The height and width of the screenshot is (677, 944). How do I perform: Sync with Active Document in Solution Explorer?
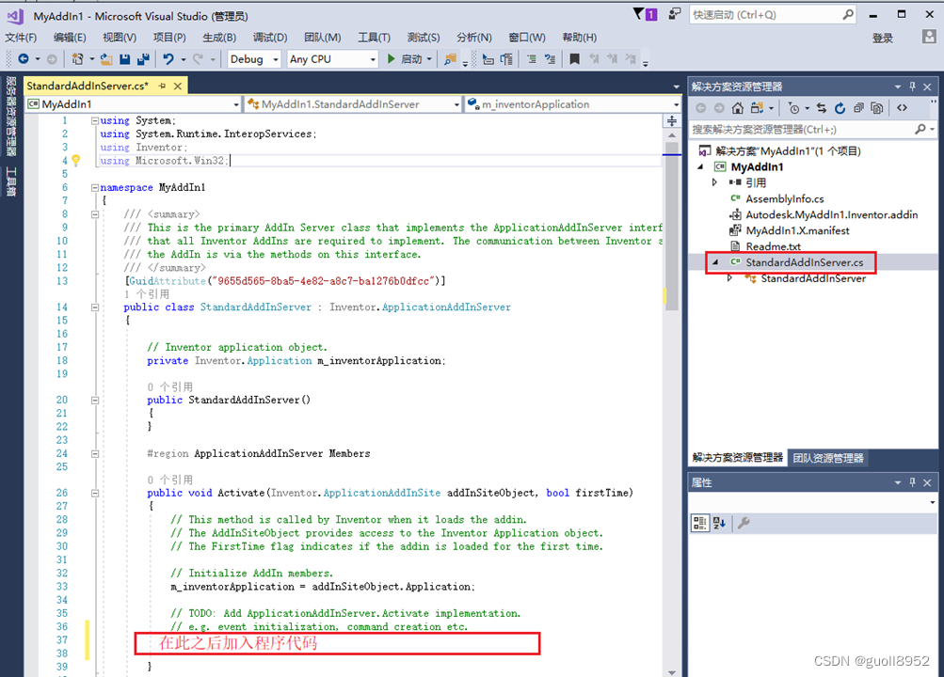[822, 108]
